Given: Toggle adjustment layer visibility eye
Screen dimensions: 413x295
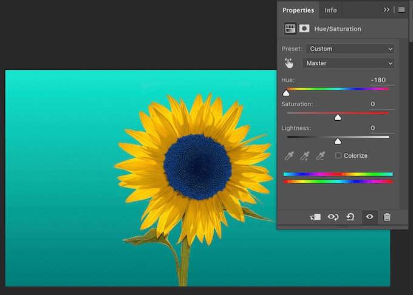Looking at the screenshot, I should point(369,217).
